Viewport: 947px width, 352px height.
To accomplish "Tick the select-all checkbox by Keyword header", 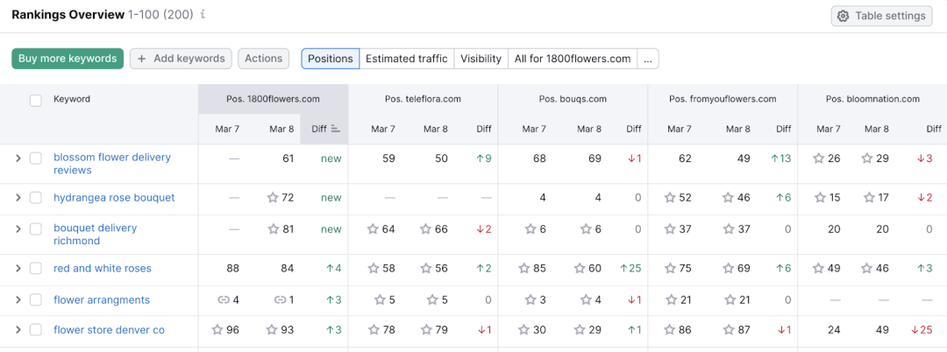I will pyautogui.click(x=36, y=100).
